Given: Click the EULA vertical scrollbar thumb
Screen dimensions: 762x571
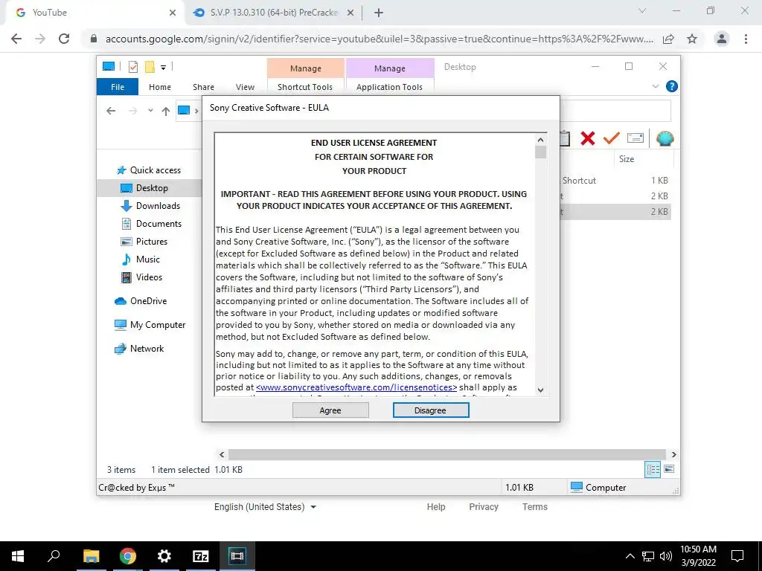Looking at the screenshot, I should click(x=540, y=152).
